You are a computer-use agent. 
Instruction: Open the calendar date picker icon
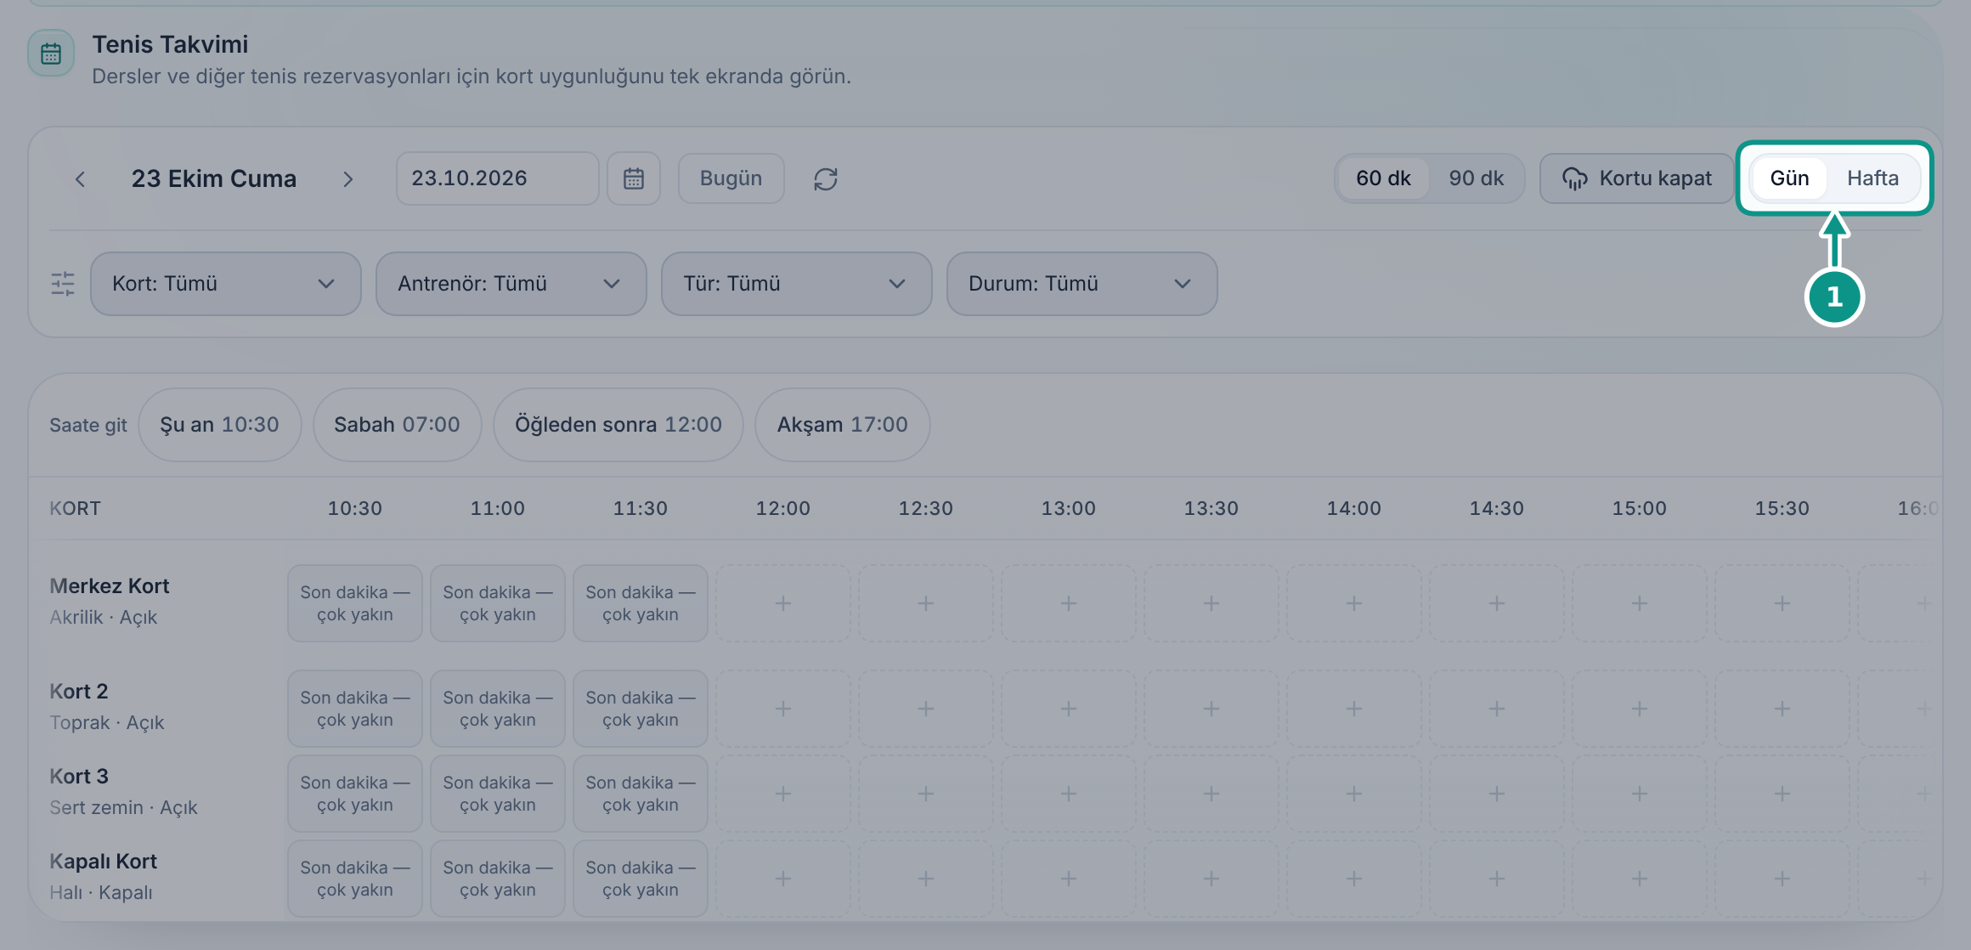click(634, 178)
